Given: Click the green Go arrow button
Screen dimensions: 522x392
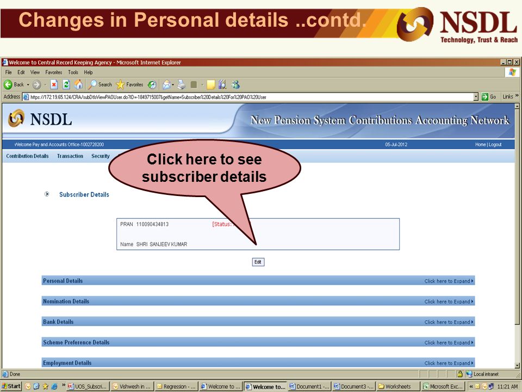Looking at the screenshot, I should pos(484,97).
